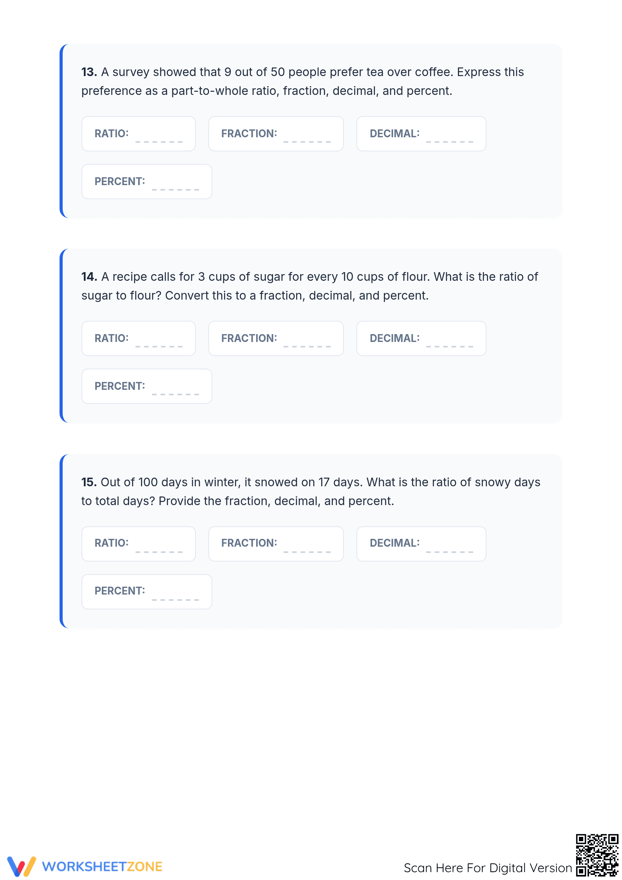The height and width of the screenshot is (880, 622).
Task: Select question 15 RATIO answer field
Action: (x=139, y=544)
